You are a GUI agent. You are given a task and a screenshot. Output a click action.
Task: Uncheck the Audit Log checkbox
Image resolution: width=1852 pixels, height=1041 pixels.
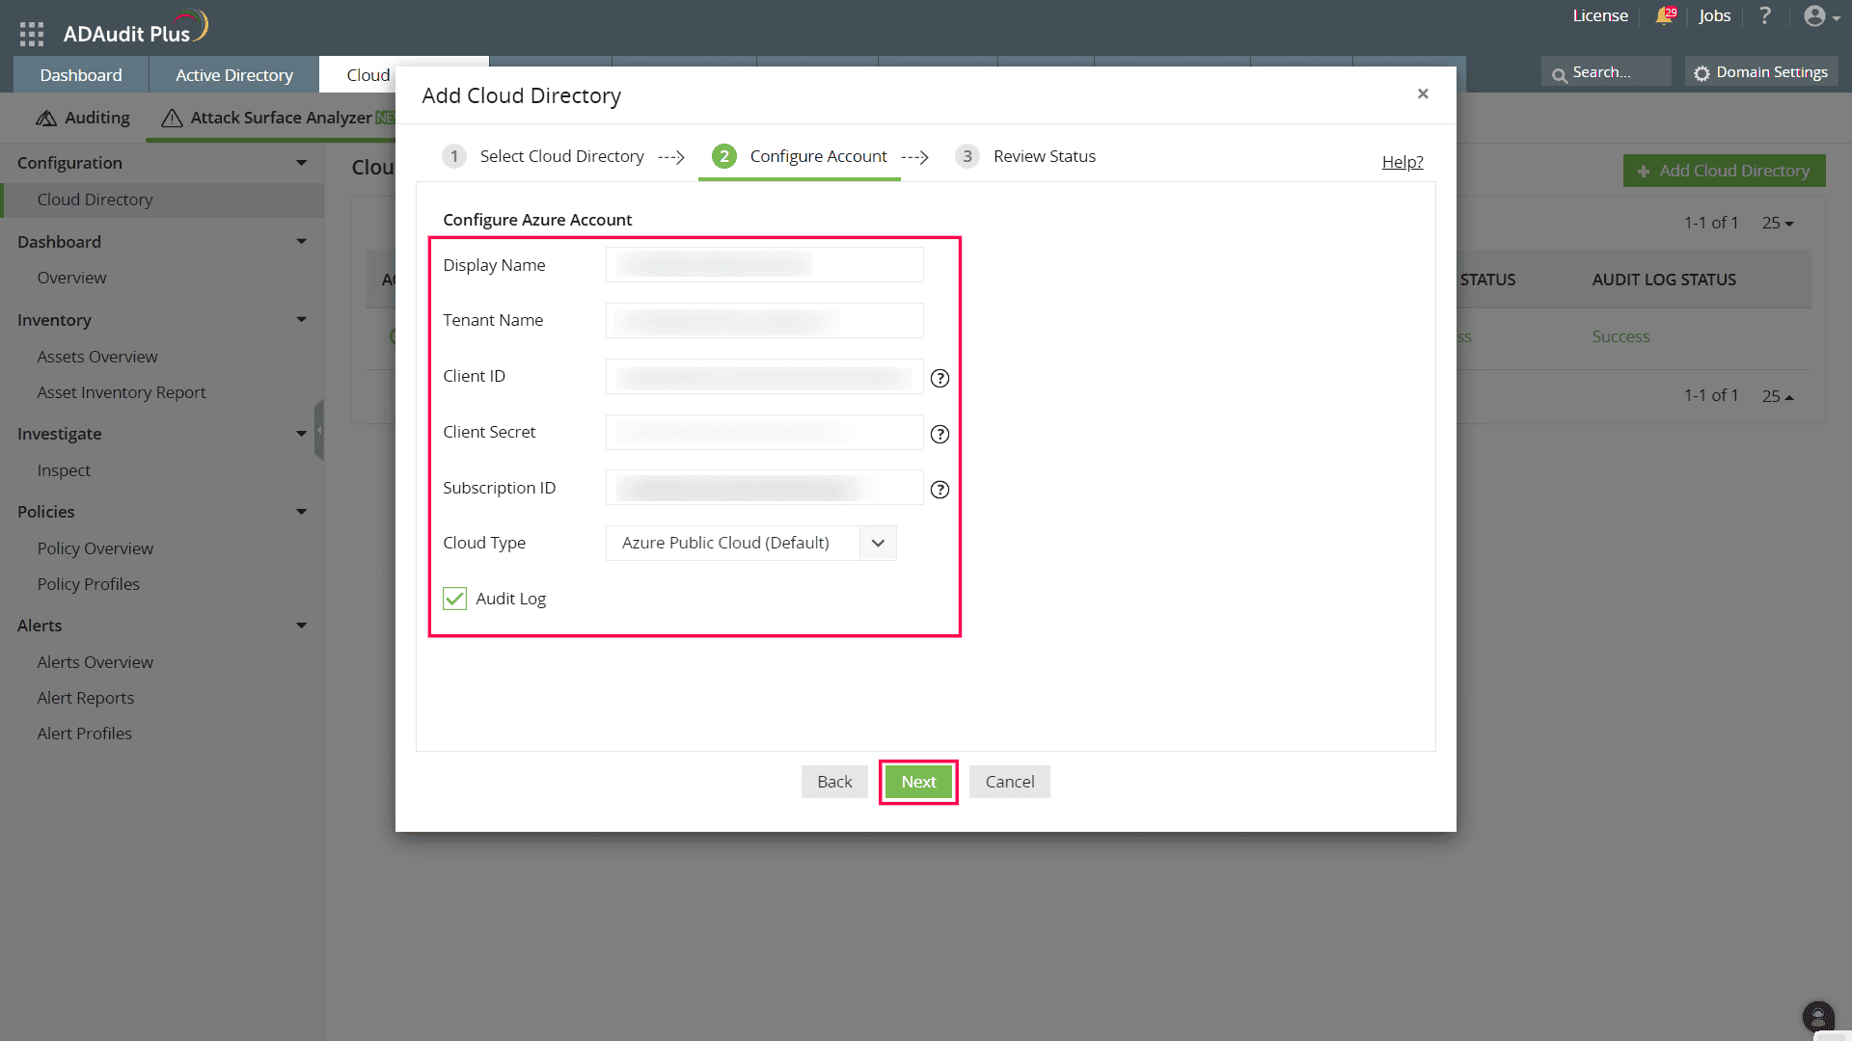(453, 598)
